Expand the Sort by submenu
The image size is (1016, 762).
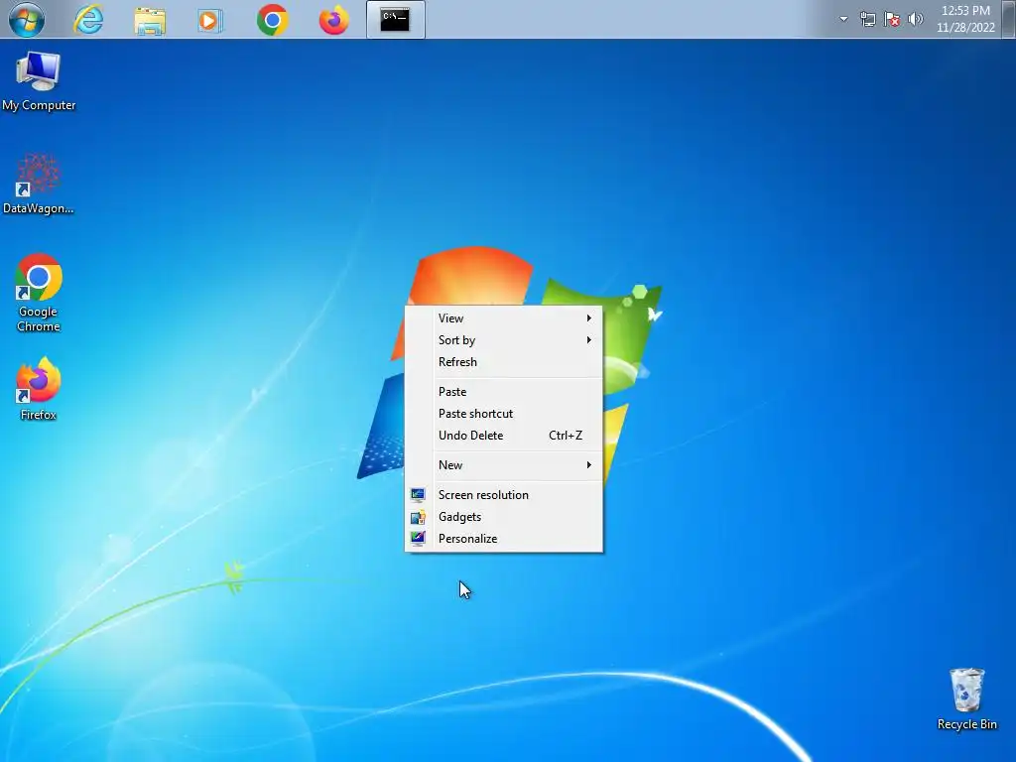point(503,340)
